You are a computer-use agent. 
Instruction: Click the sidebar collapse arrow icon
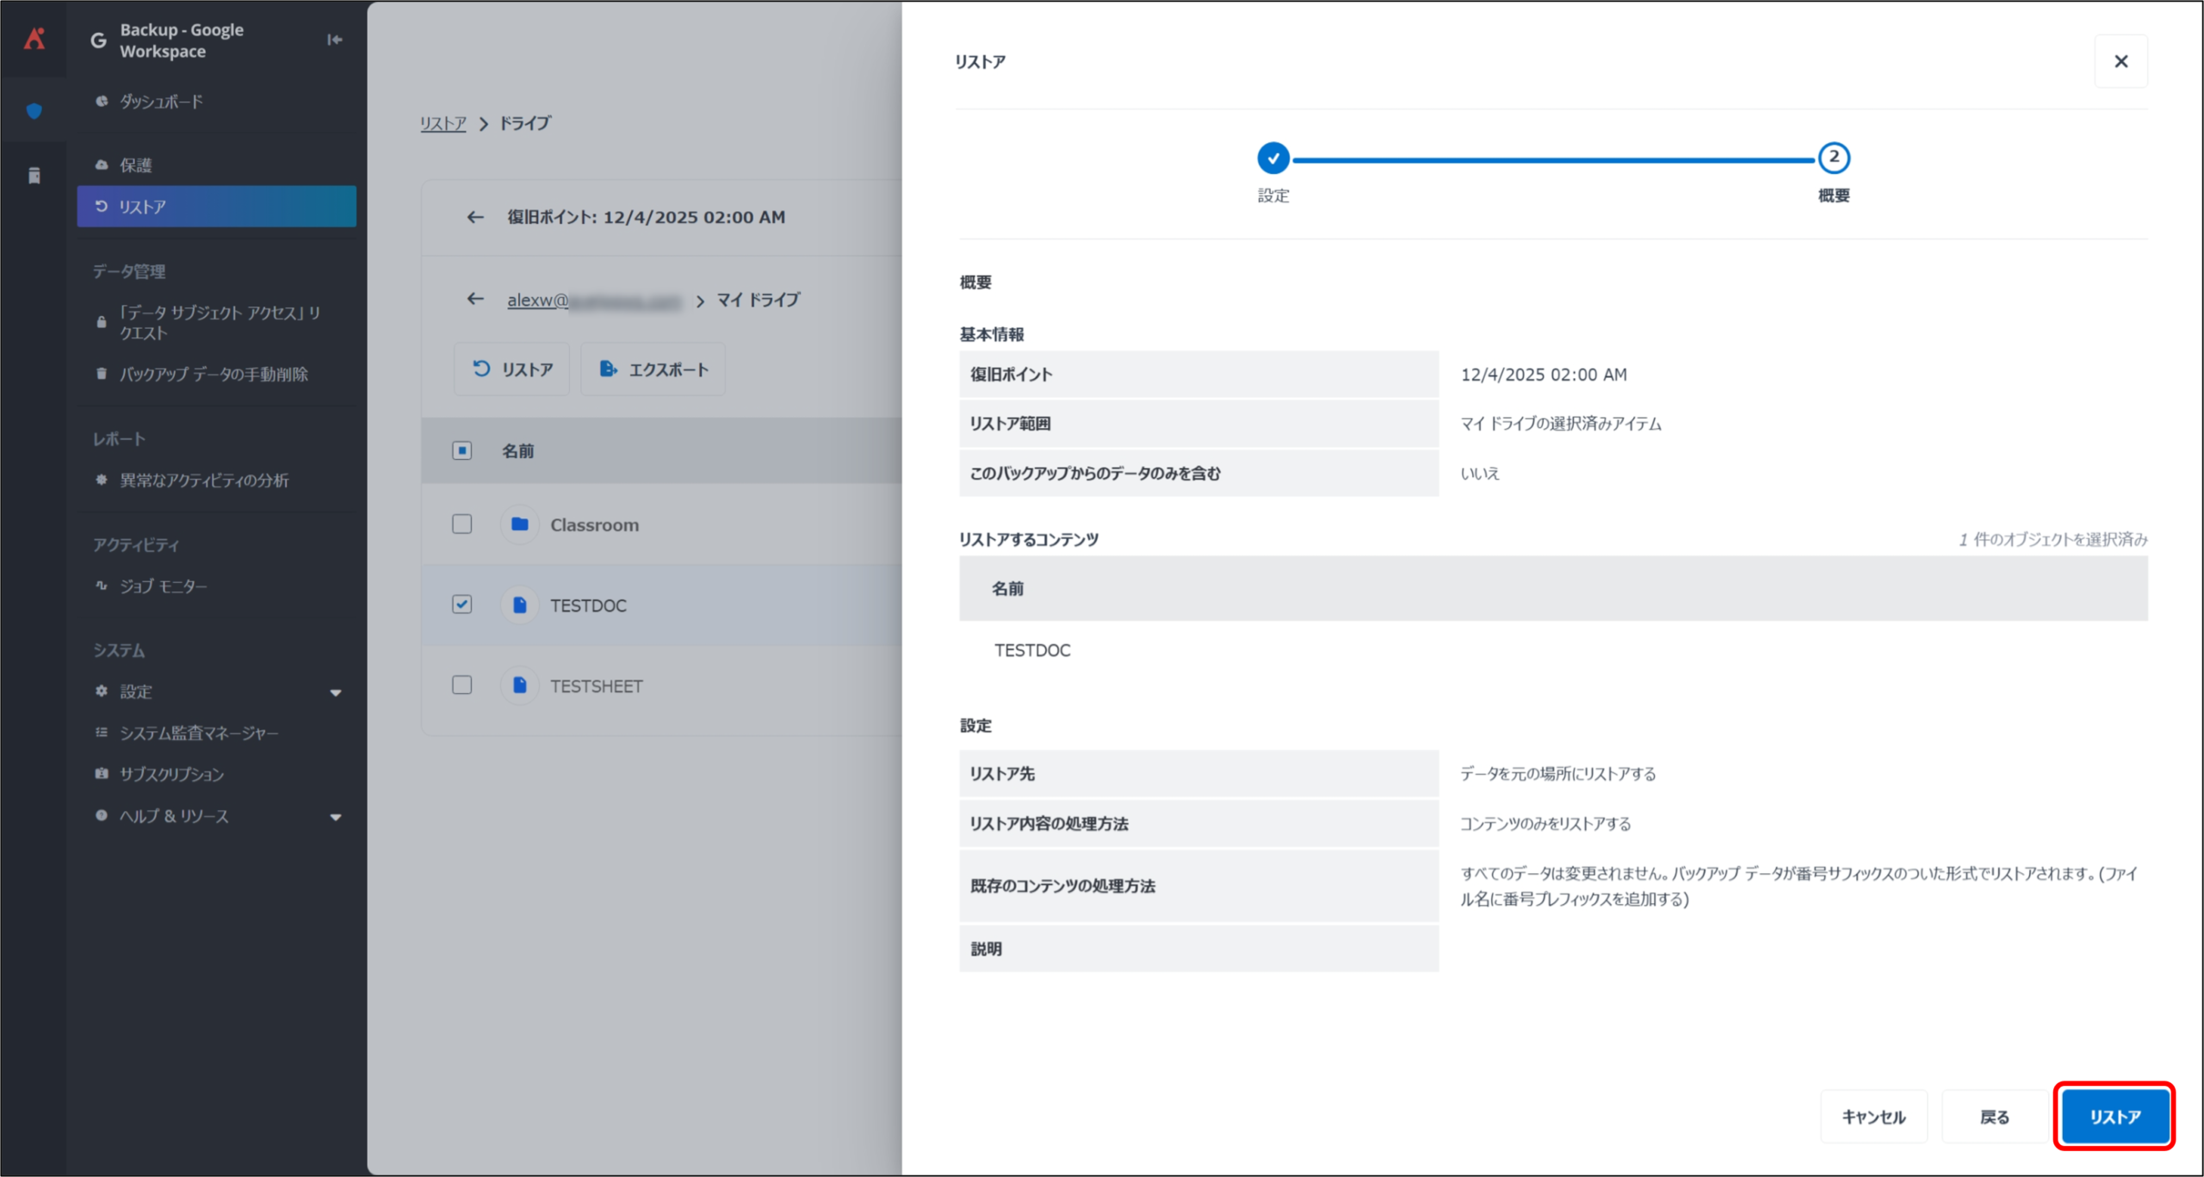[334, 40]
